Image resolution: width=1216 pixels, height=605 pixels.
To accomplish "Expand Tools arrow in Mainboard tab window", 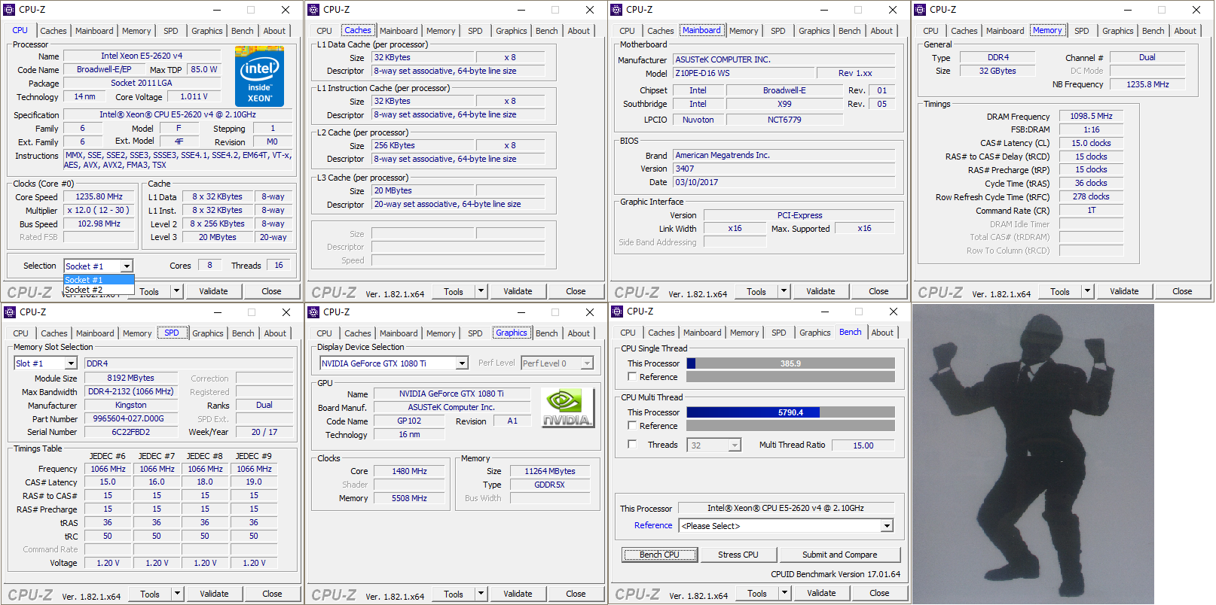I will pos(784,291).
